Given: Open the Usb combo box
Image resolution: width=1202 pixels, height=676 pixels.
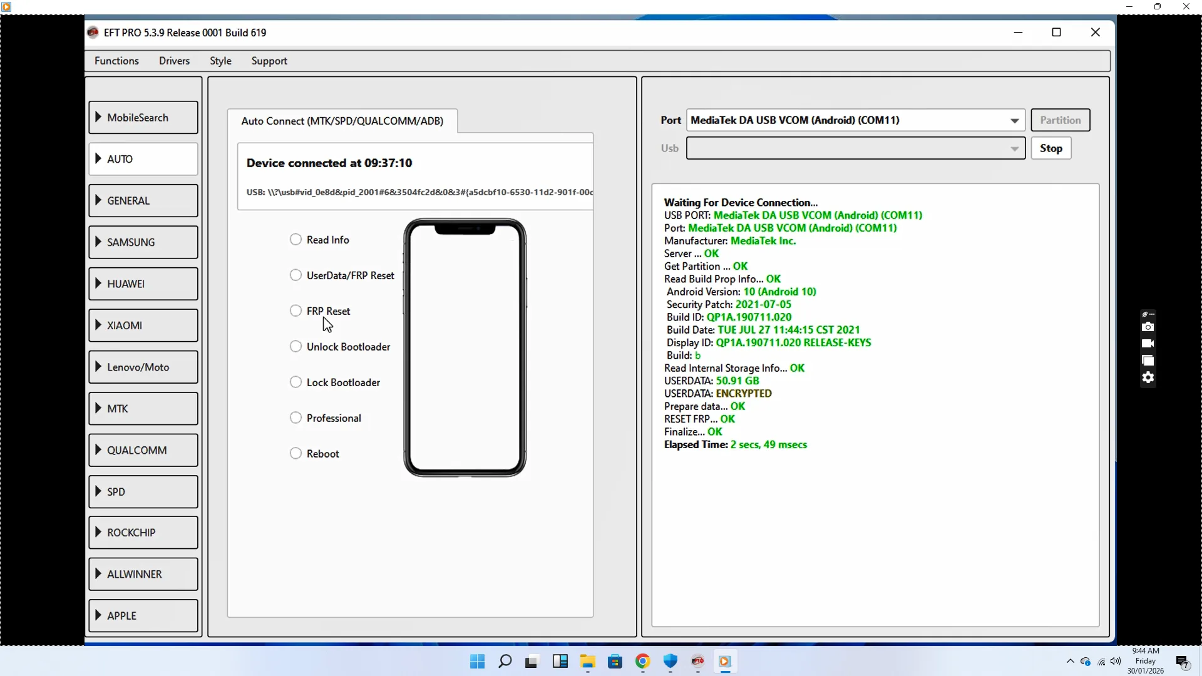Looking at the screenshot, I should coord(855,148).
